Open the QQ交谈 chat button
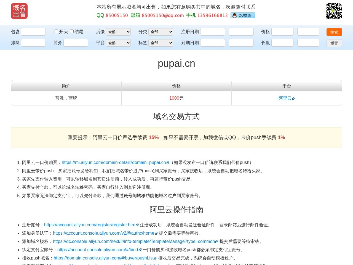 [243, 15]
